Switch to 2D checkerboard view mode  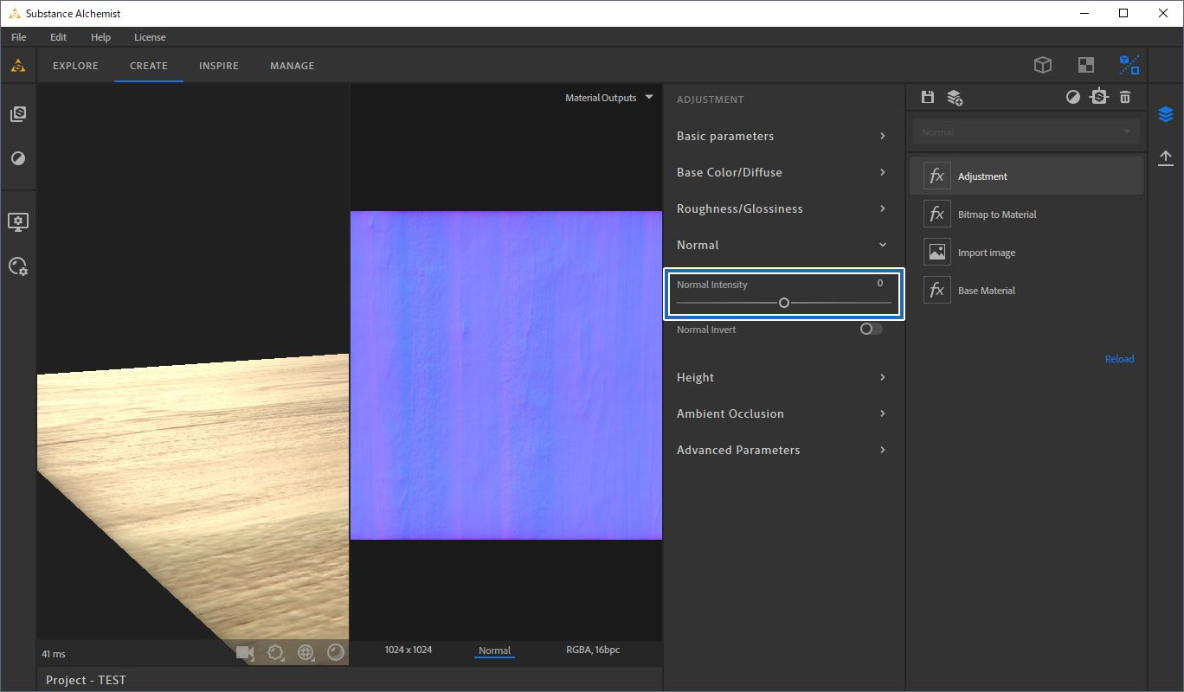[1085, 65]
